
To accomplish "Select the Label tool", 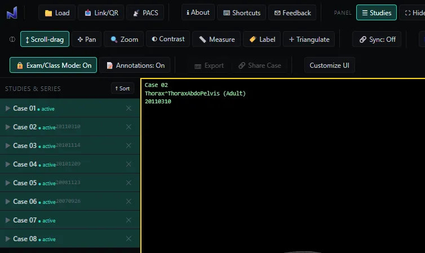I will click(262, 40).
